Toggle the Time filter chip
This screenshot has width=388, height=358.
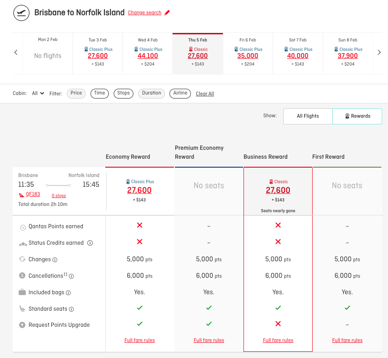pos(99,93)
